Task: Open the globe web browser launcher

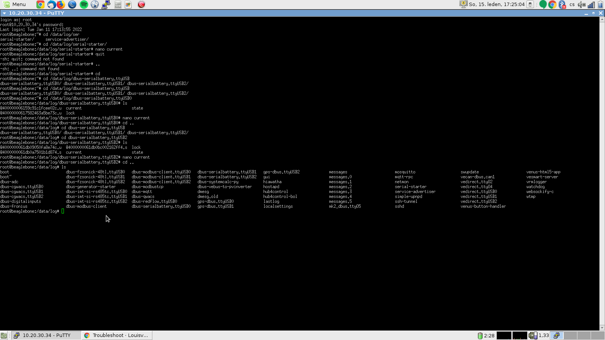Action: [95, 5]
